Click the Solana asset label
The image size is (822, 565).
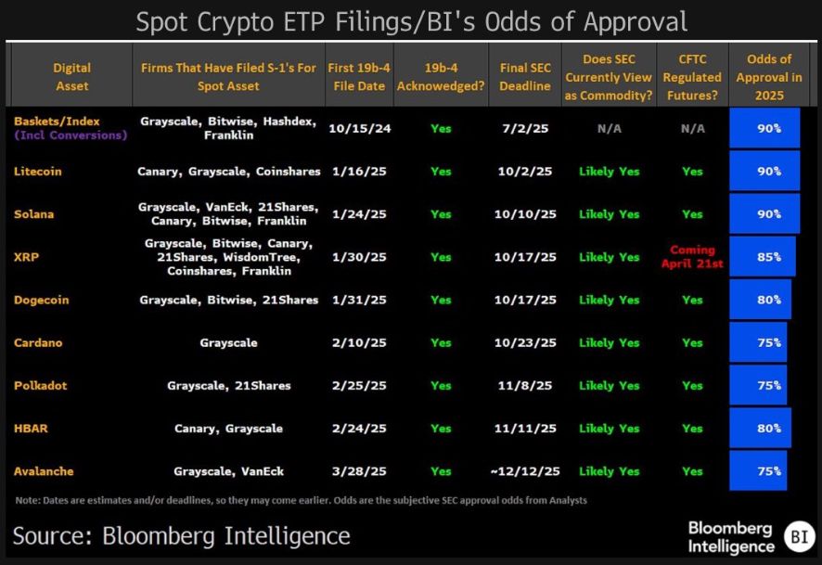coord(34,214)
